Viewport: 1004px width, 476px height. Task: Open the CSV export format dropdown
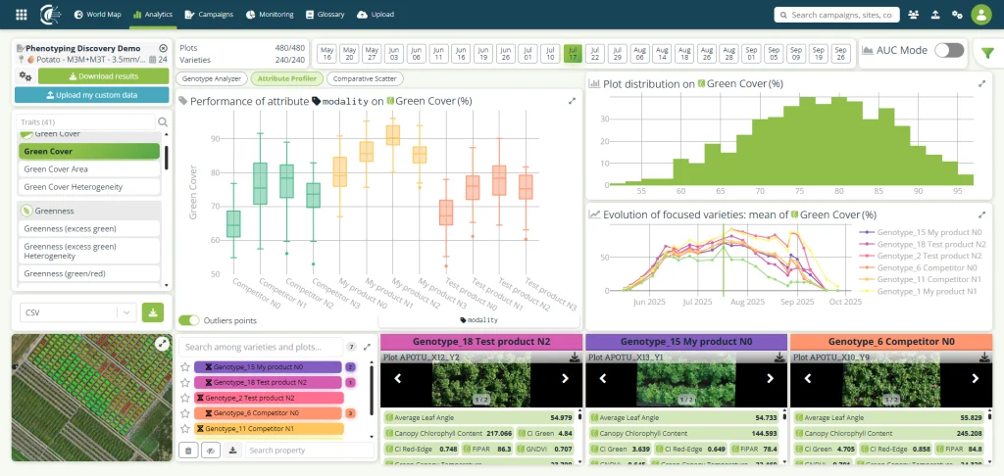point(78,312)
